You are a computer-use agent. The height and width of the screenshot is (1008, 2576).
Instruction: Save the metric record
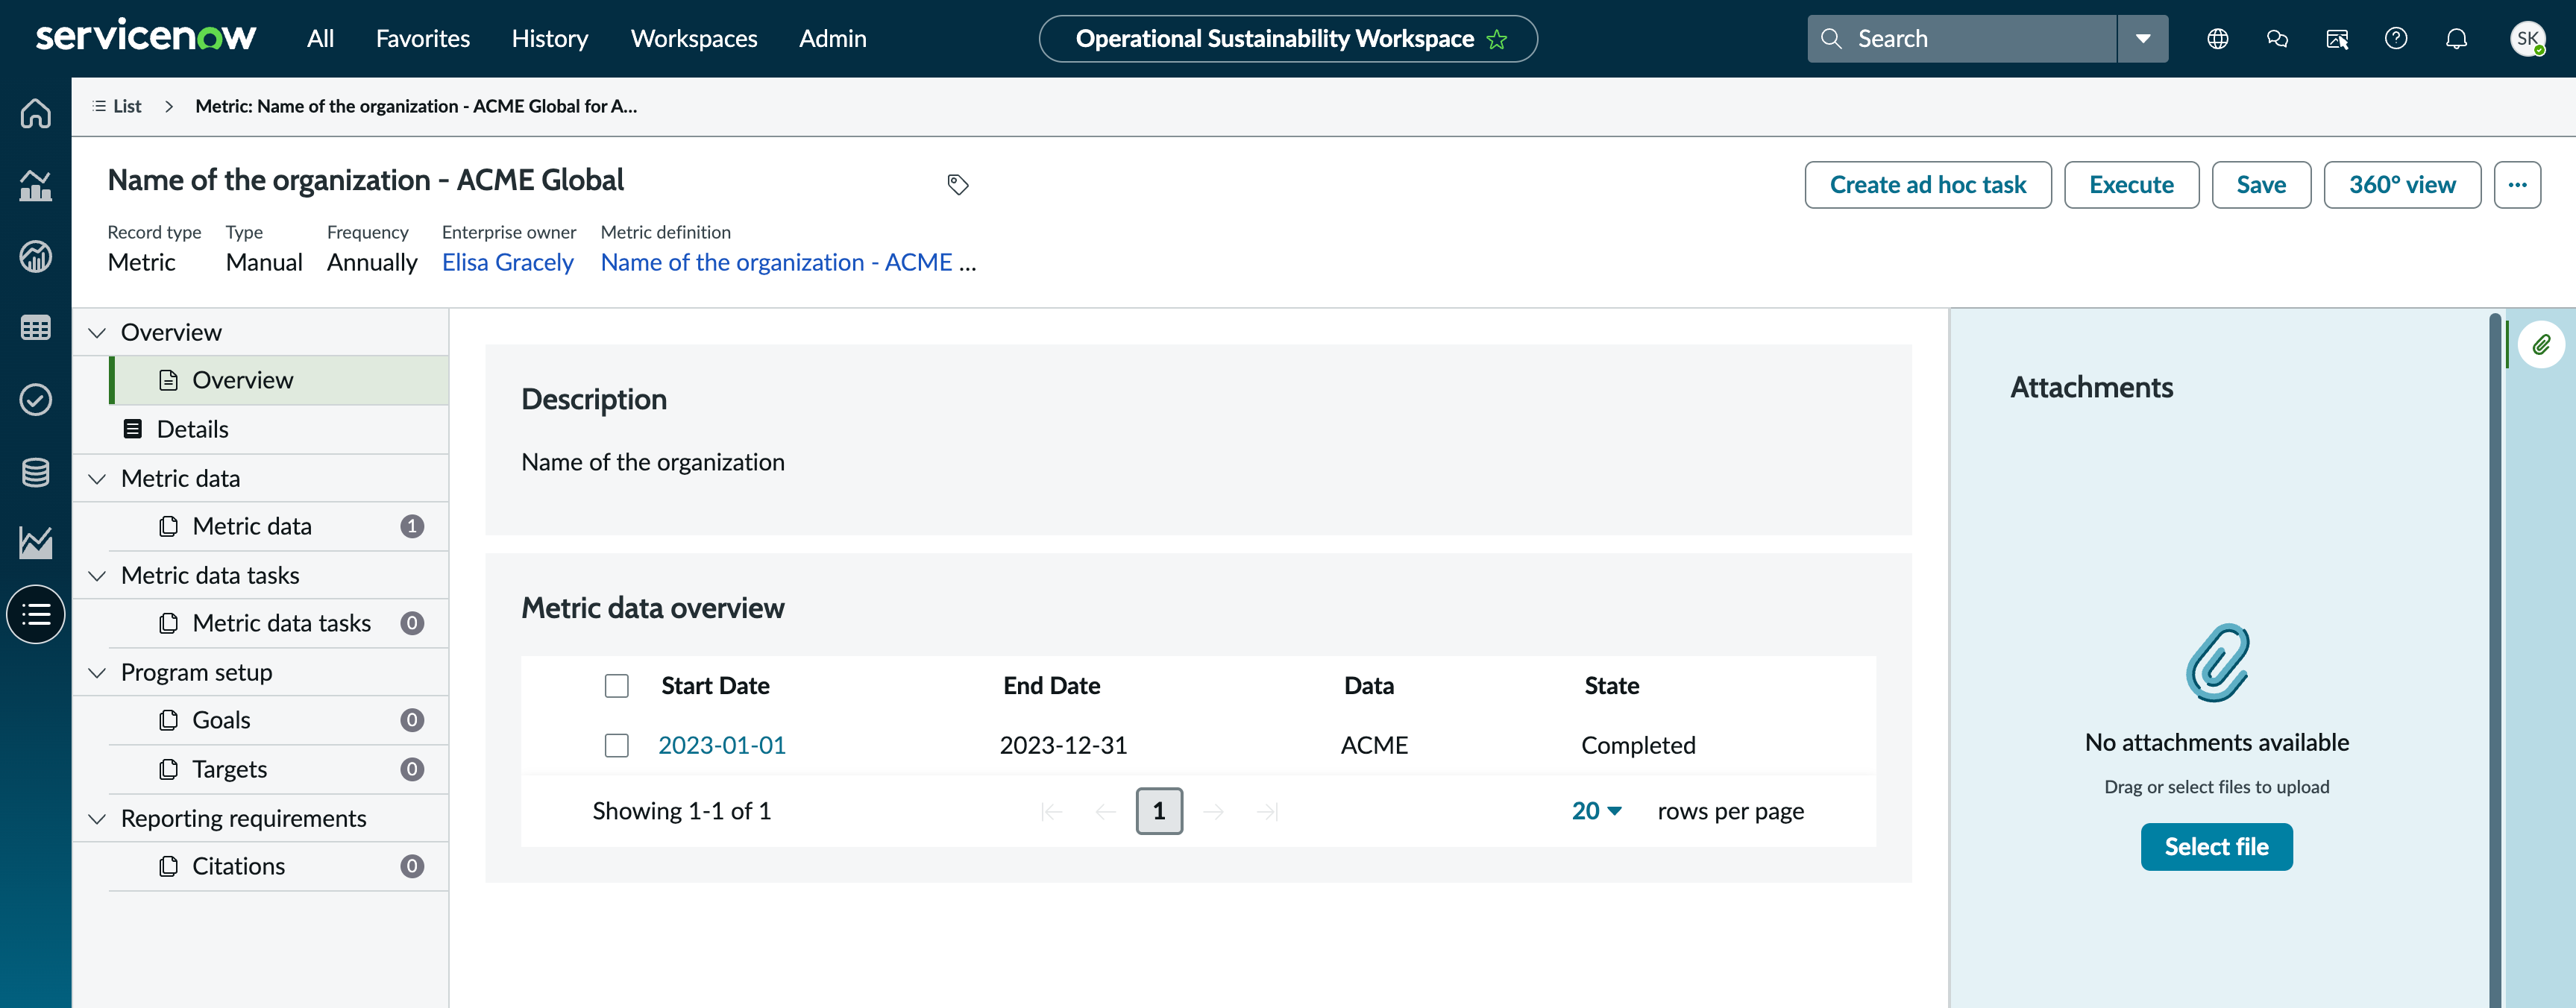click(2261, 185)
